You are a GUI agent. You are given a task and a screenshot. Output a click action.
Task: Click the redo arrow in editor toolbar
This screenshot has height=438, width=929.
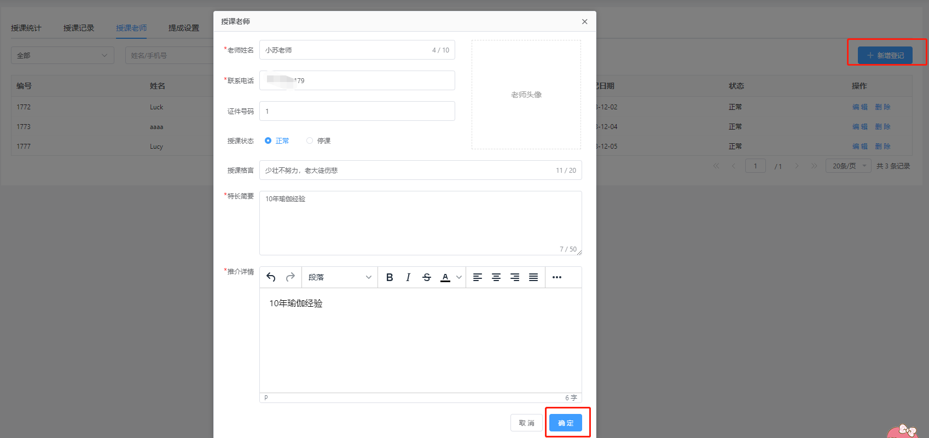(290, 277)
